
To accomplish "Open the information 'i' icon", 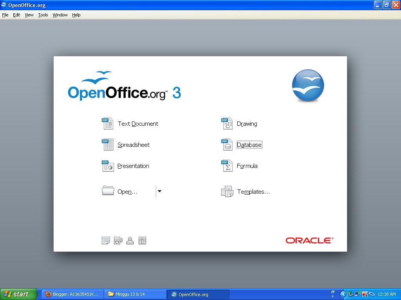I will coord(142,240).
